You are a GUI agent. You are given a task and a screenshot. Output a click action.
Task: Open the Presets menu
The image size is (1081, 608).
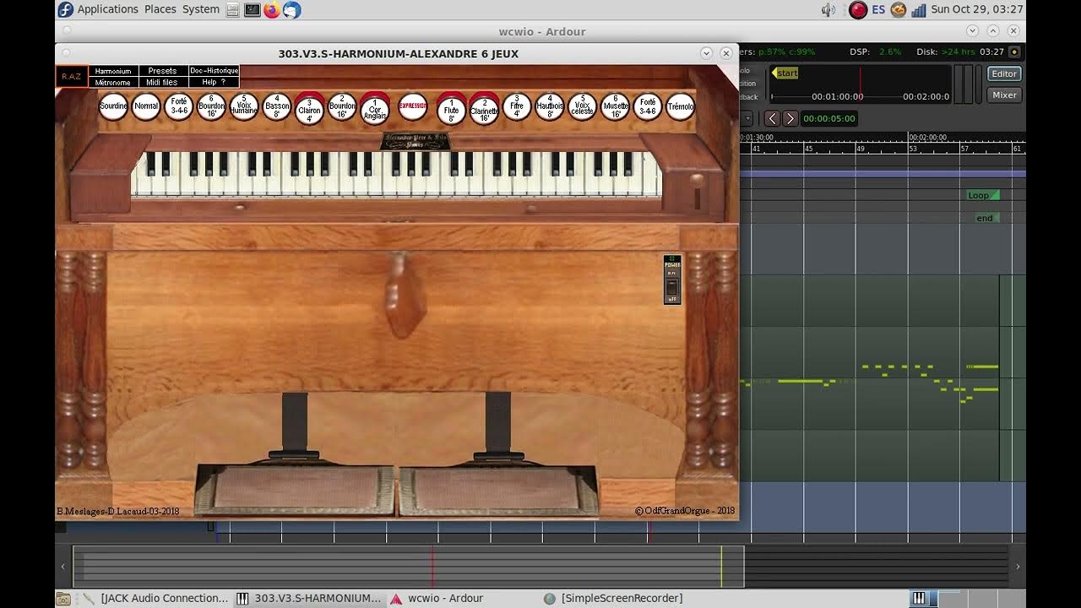click(162, 72)
